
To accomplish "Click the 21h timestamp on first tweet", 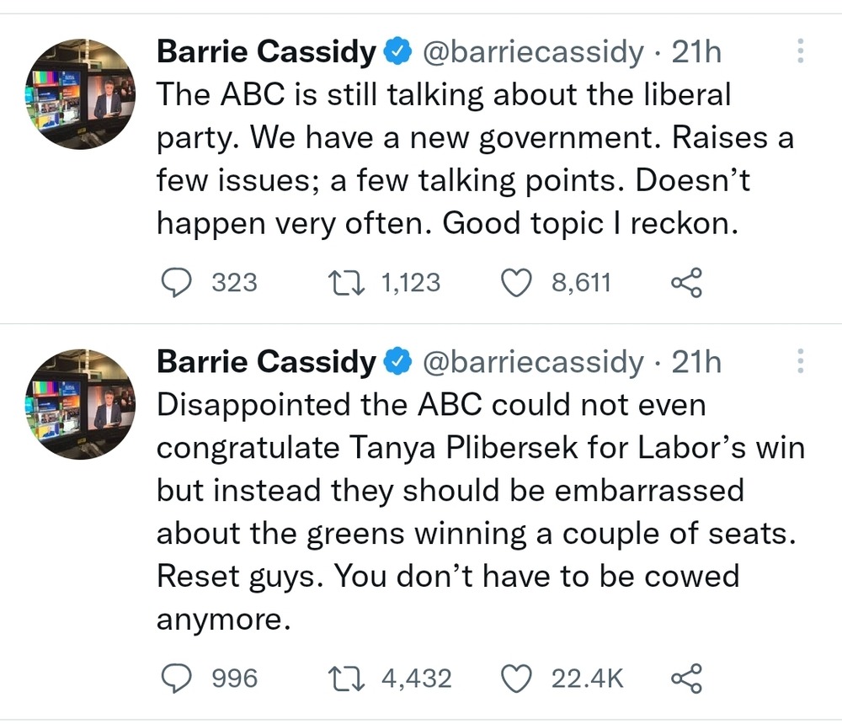I will [696, 52].
